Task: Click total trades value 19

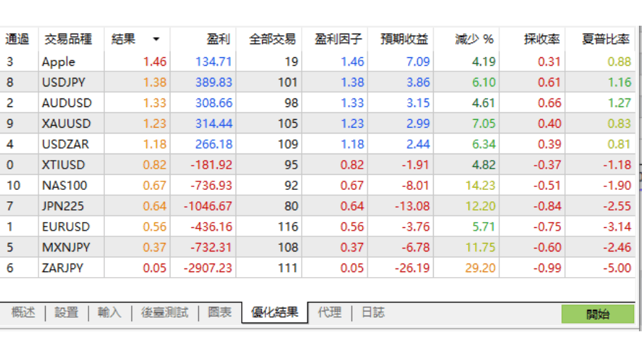Action: [292, 61]
